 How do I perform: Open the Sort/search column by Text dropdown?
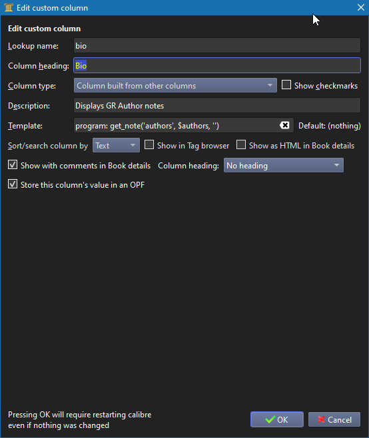(116, 145)
